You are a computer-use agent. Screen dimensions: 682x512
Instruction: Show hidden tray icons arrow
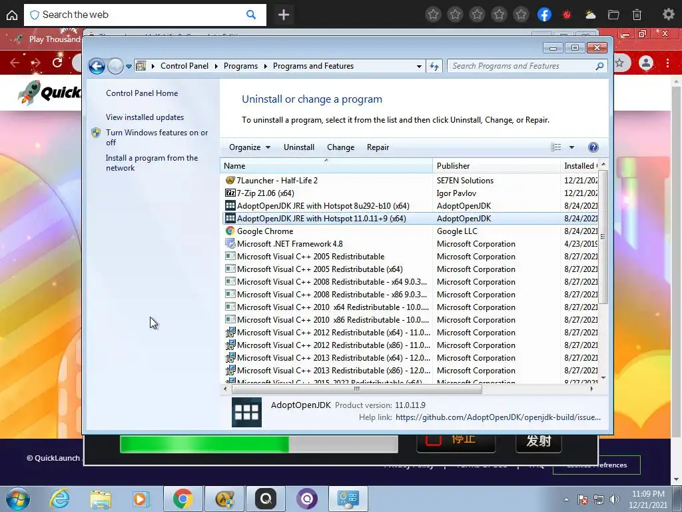566,499
